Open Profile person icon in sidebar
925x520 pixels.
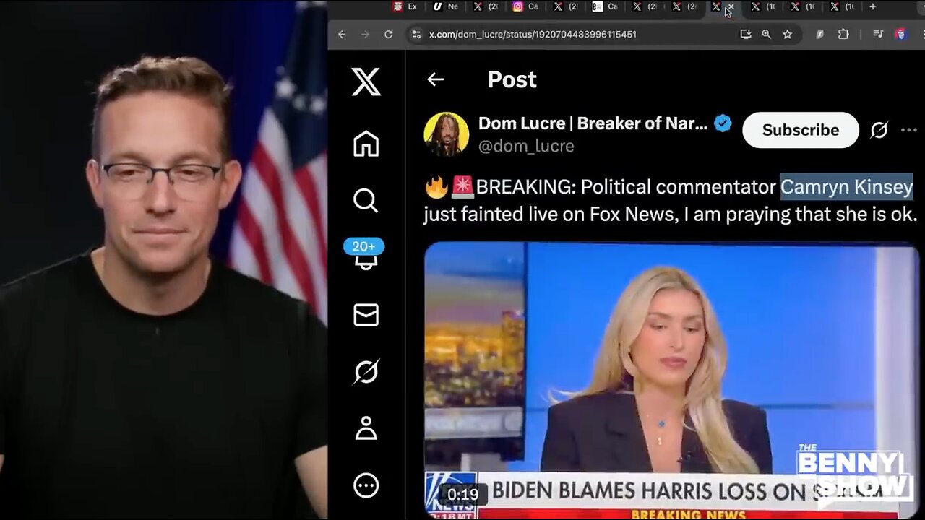pyautogui.click(x=366, y=428)
